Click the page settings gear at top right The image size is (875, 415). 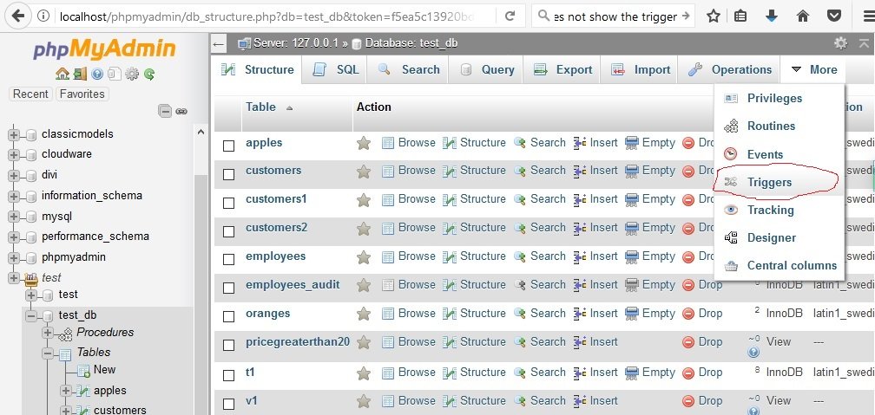pyautogui.click(x=839, y=42)
